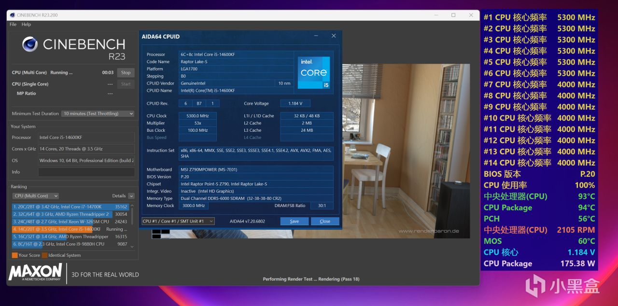Select ranking row AMD Ryzen Threadripper 2 30054
The width and height of the screenshot is (618, 306).
coord(70,214)
